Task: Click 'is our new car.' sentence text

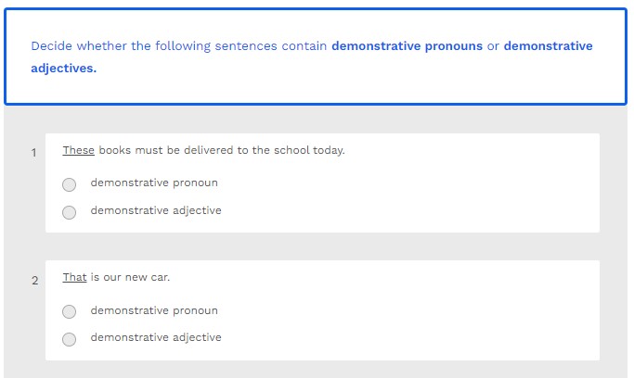Action: [131, 278]
